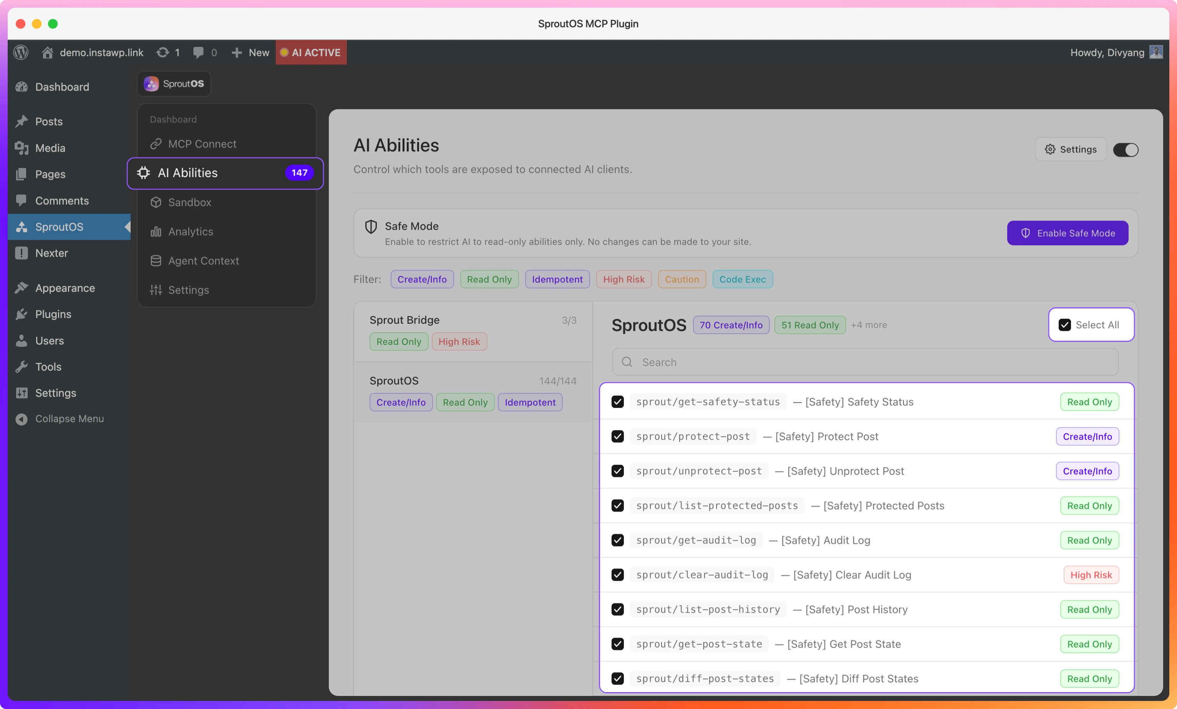This screenshot has width=1177, height=709.
Task: Filter by Create/Info tag
Action: [422, 279]
